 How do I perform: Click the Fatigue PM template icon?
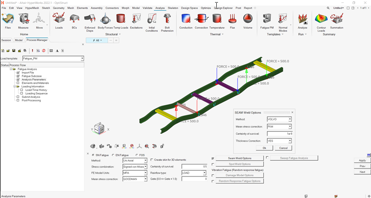(267, 20)
